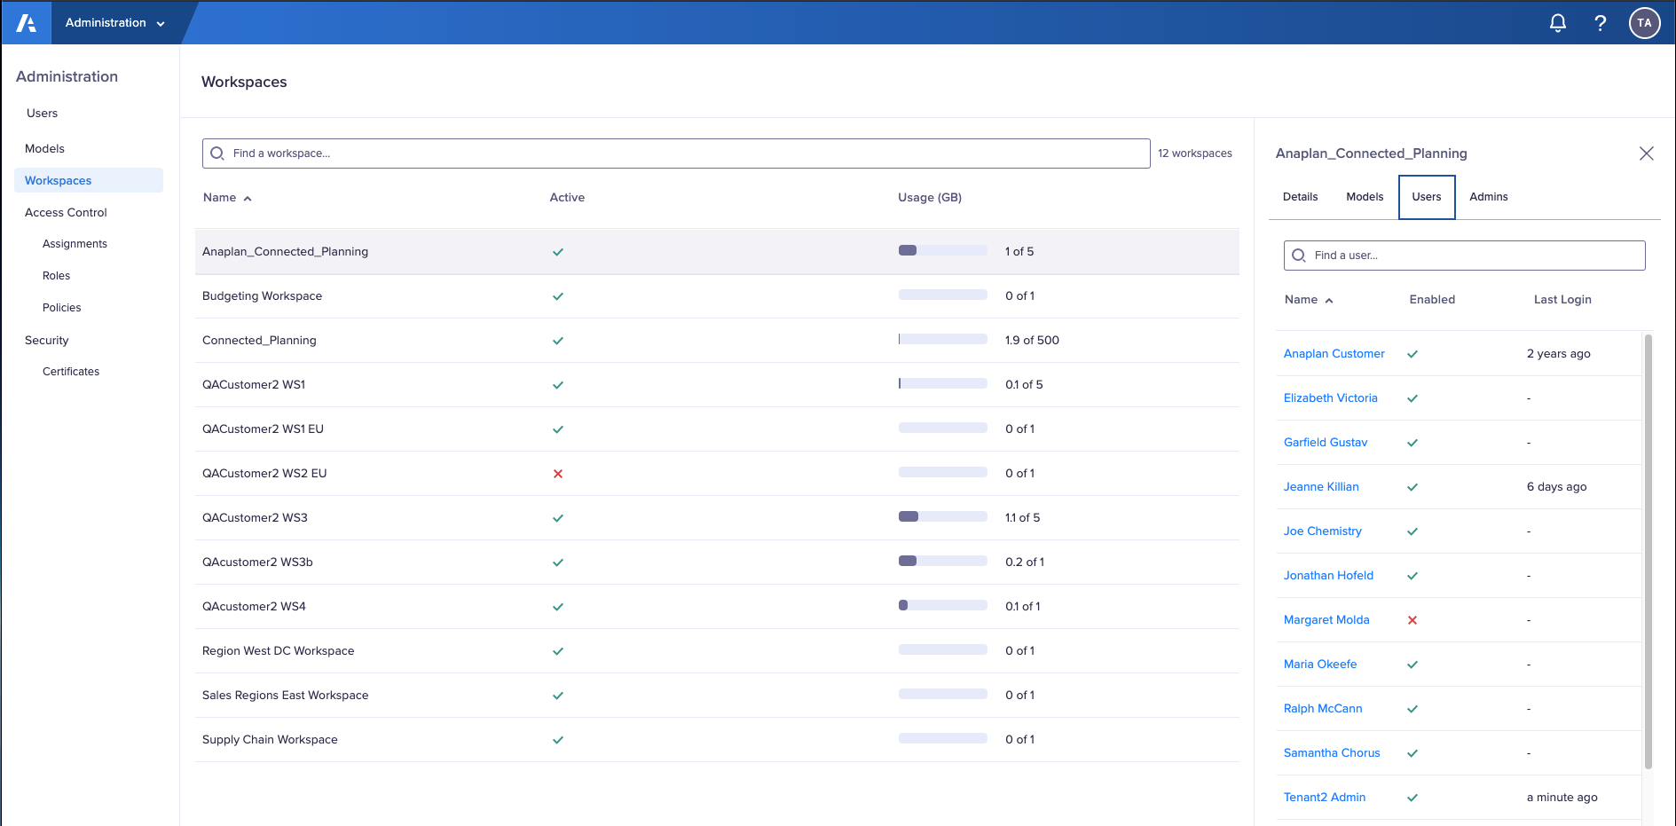Open the Tenant2 Admin user link
The width and height of the screenshot is (1676, 826).
[1325, 798]
